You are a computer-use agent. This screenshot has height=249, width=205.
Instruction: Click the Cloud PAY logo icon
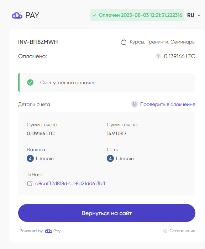pyautogui.click(x=17, y=15)
